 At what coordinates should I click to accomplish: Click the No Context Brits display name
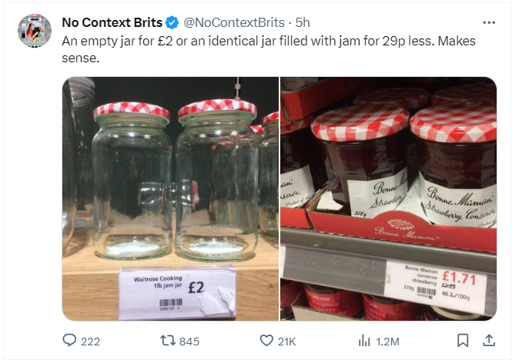112,22
